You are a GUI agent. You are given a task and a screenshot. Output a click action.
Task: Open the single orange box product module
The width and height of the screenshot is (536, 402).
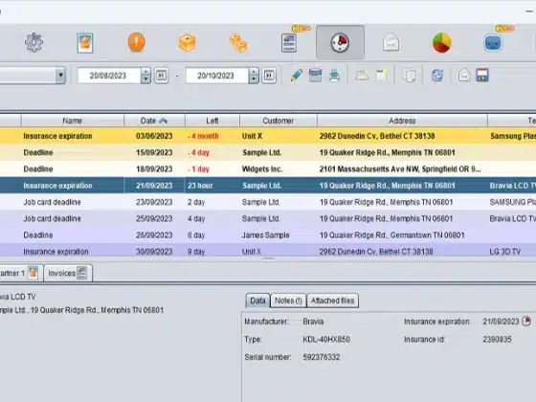coord(187,43)
